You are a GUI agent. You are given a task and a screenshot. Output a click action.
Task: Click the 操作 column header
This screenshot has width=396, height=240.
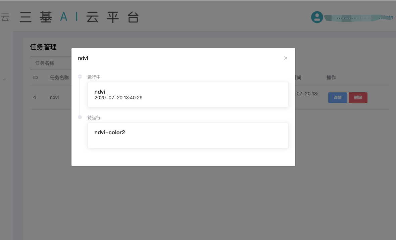click(331, 78)
